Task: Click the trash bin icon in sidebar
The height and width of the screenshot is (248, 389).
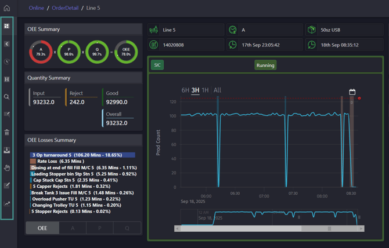Action: pyautogui.click(x=7, y=133)
